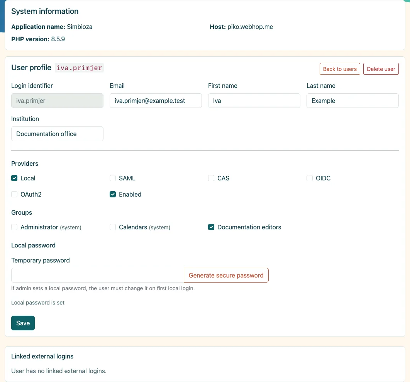This screenshot has height=382, width=410.
Task: Click the Temporary password field
Action: 98,275
